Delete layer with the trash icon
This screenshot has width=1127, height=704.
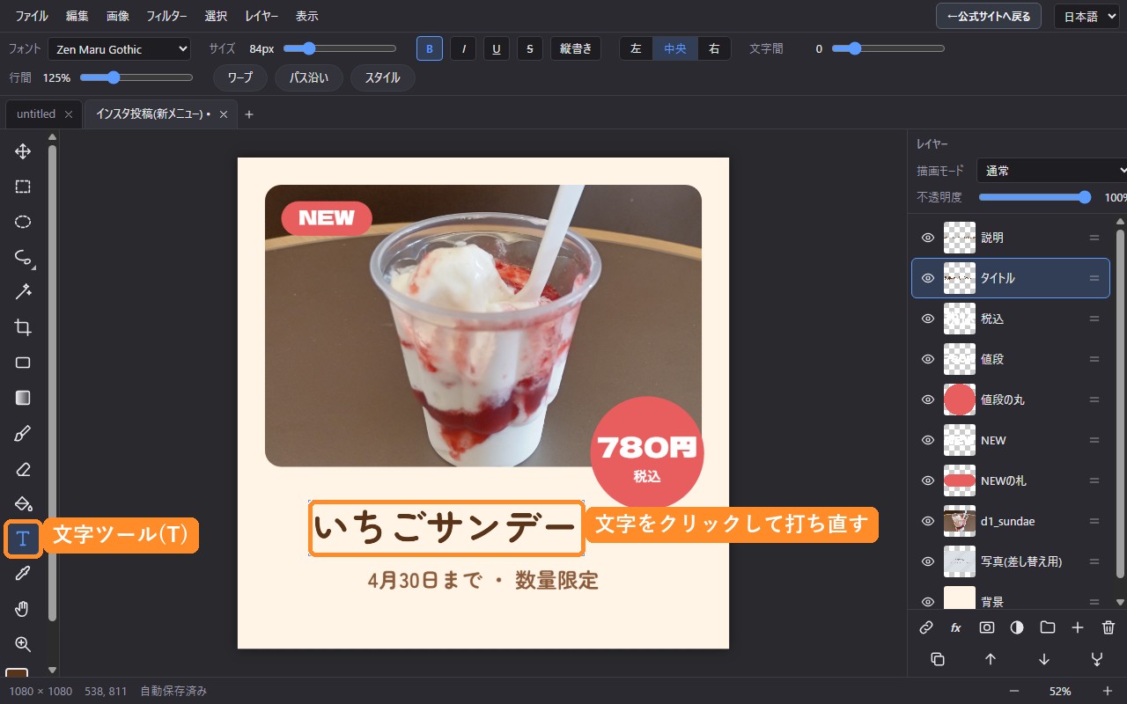[1109, 627]
